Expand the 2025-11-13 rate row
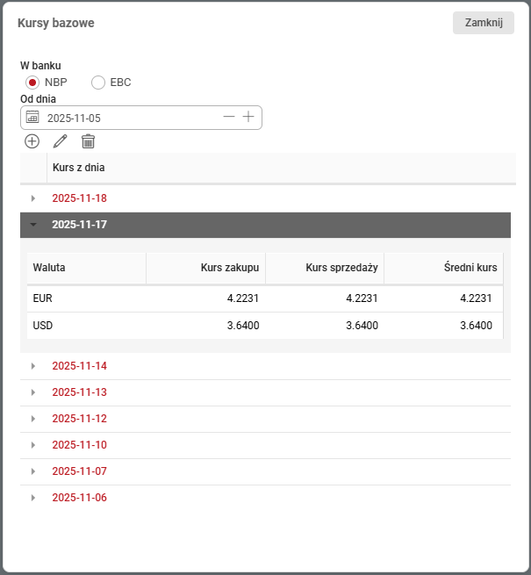This screenshot has width=531, height=575. 33,392
